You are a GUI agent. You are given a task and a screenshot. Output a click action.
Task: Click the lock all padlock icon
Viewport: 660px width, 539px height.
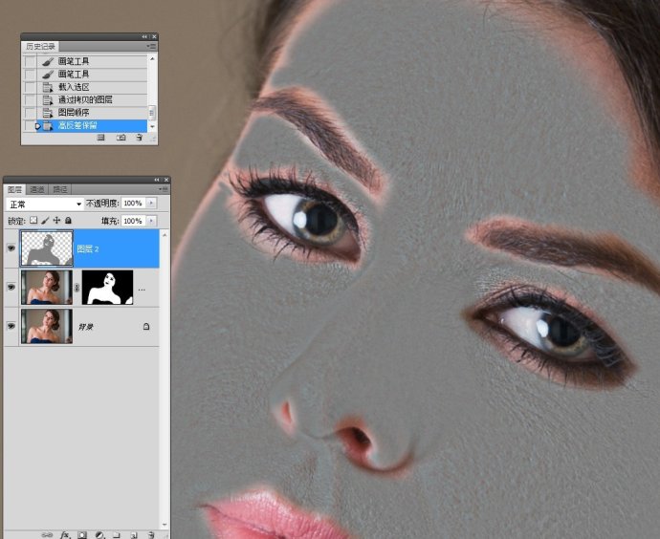(x=68, y=221)
